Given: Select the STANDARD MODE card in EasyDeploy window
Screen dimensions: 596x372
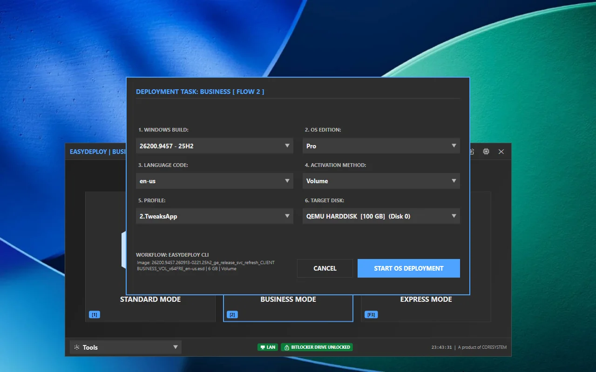Looking at the screenshot, I should pyautogui.click(x=150, y=307).
